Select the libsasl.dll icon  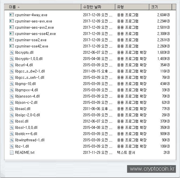tap(12, 109)
